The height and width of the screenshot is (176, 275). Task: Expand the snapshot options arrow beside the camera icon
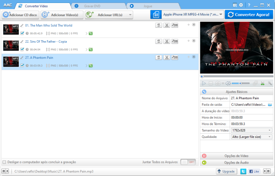coord(223,84)
